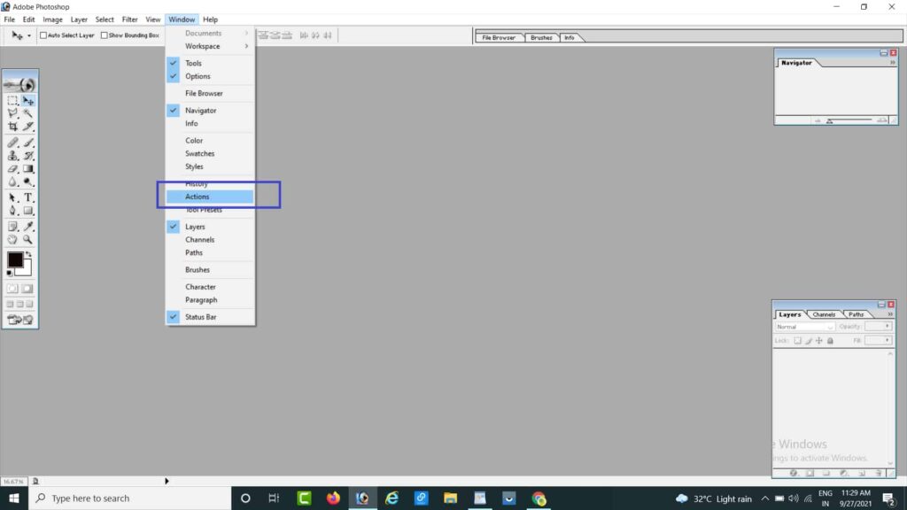This screenshot has height=510, width=907.
Task: Pick the Crop tool
Action: point(13,127)
